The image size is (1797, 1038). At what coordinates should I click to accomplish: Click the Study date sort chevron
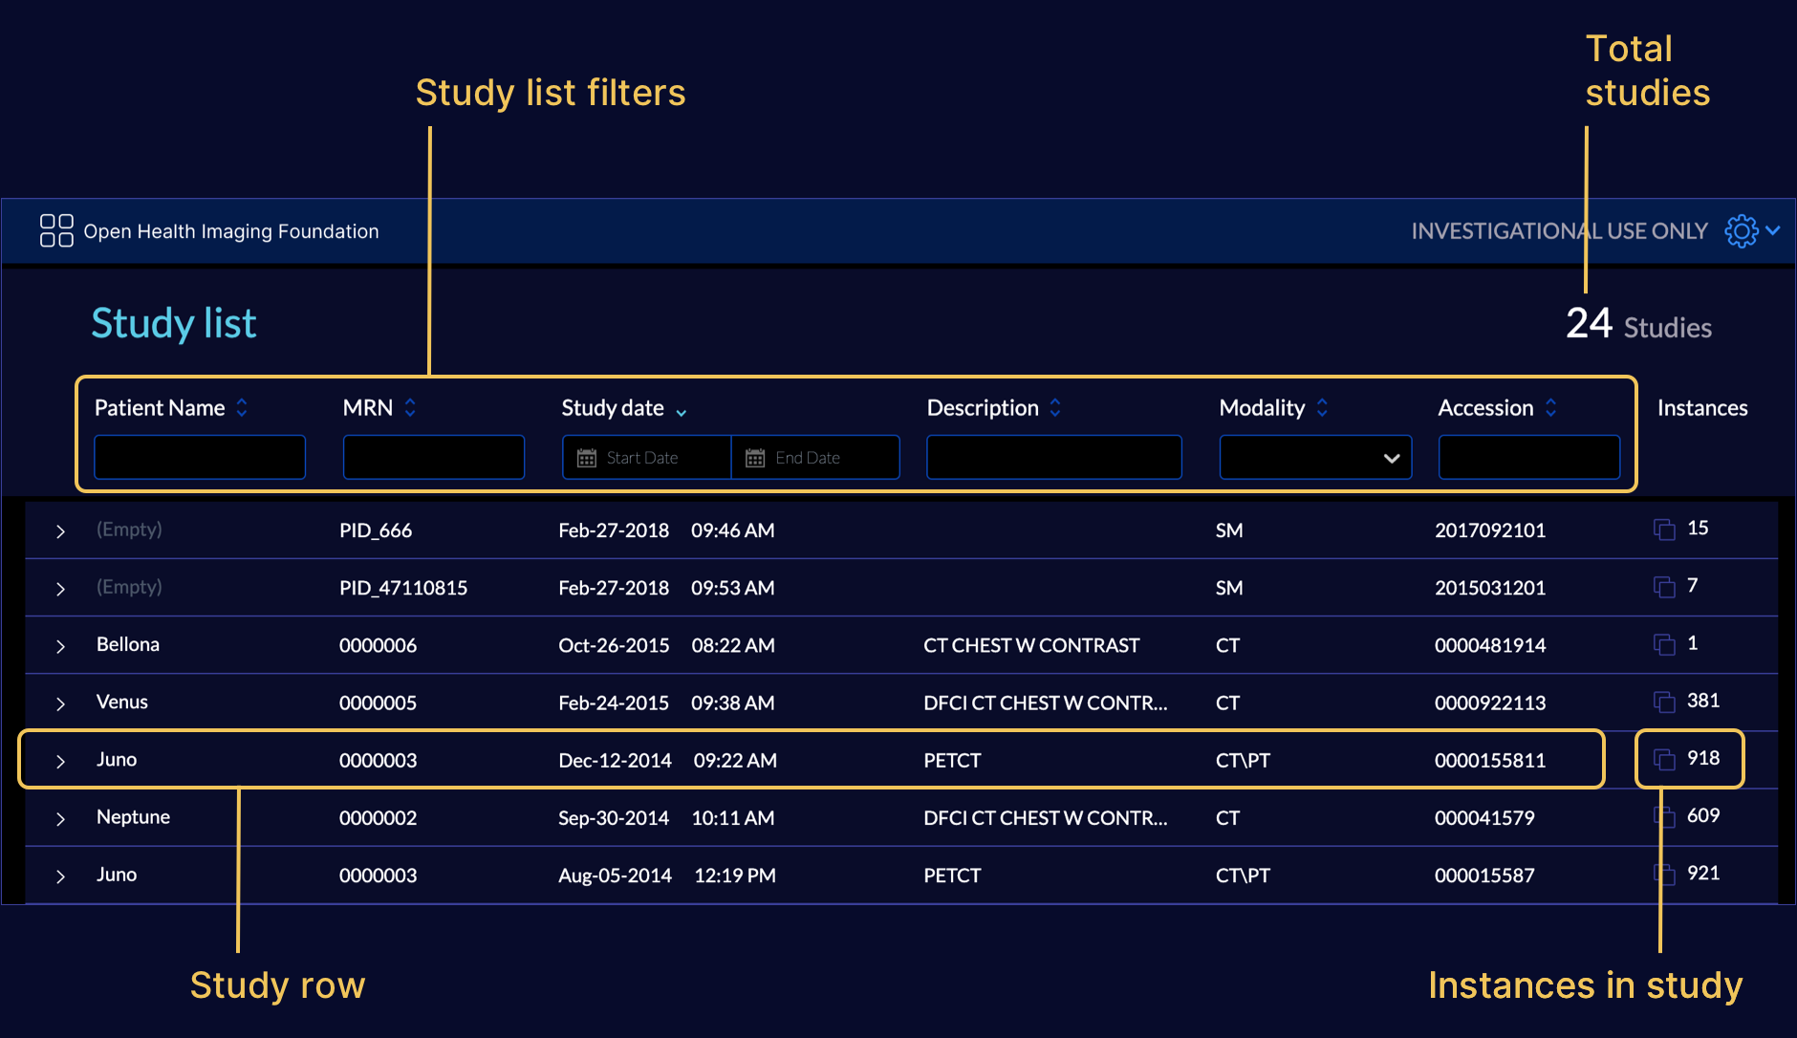click(x=682, y=410)
